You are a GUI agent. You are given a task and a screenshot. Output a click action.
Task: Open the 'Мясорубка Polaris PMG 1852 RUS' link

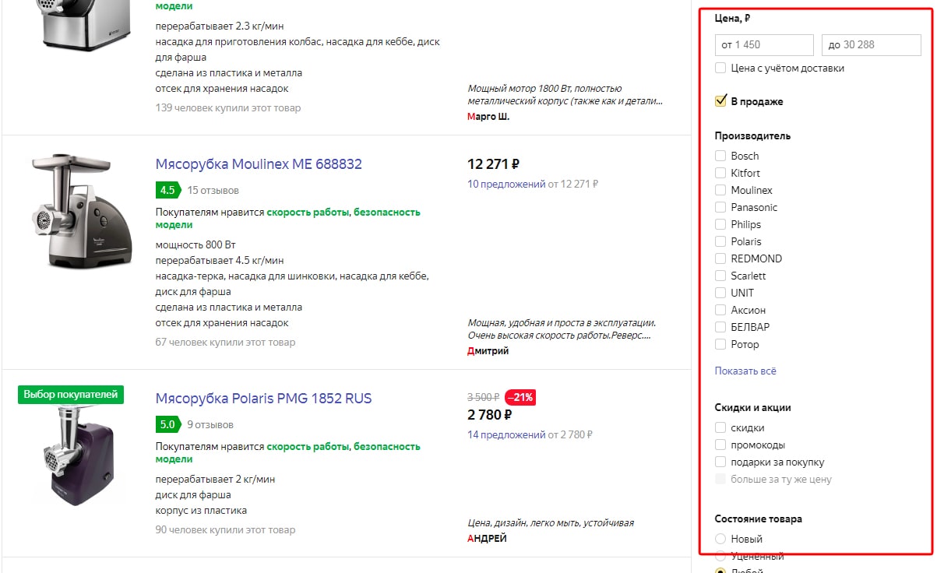pyautogui.click(x=264, y=399)
